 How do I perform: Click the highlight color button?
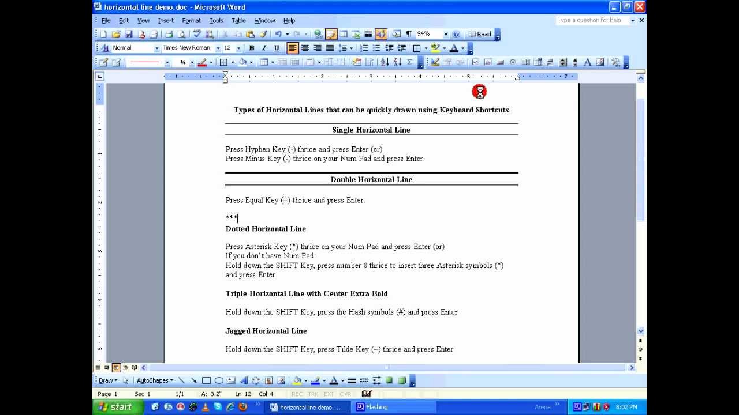click(434, 48)
